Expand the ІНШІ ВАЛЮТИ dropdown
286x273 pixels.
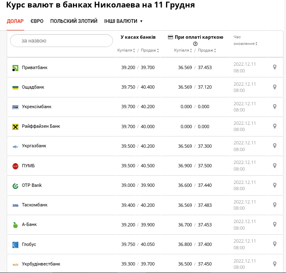tap(123, 21)
